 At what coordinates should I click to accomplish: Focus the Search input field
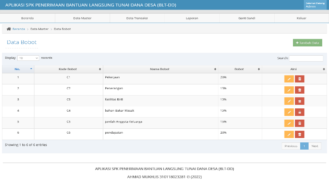coord(306,58)
